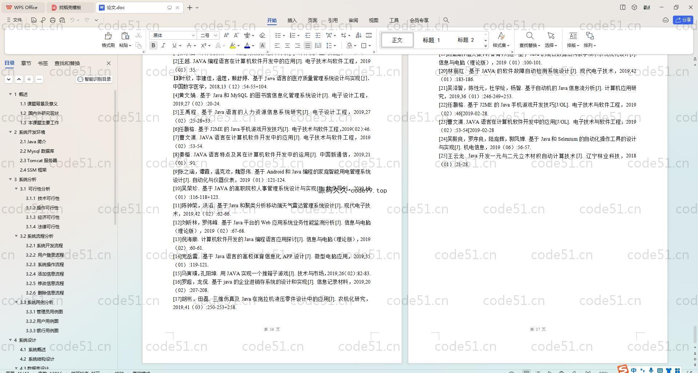Viewport: 698px width, 373px height.
Task: Click the Layout (排版) icon
Action: [x=573, y=36]
